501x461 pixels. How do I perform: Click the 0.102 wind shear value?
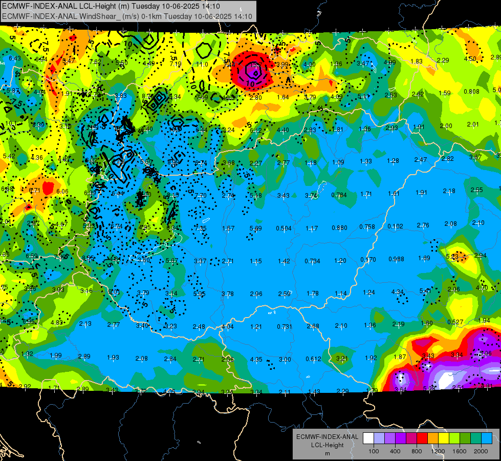(x=395, y=226)
